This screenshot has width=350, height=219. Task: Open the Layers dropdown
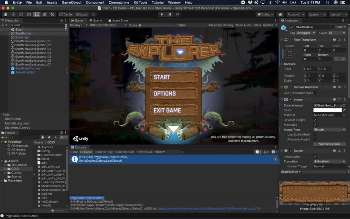pyautogui.click(x=317, y=14)
